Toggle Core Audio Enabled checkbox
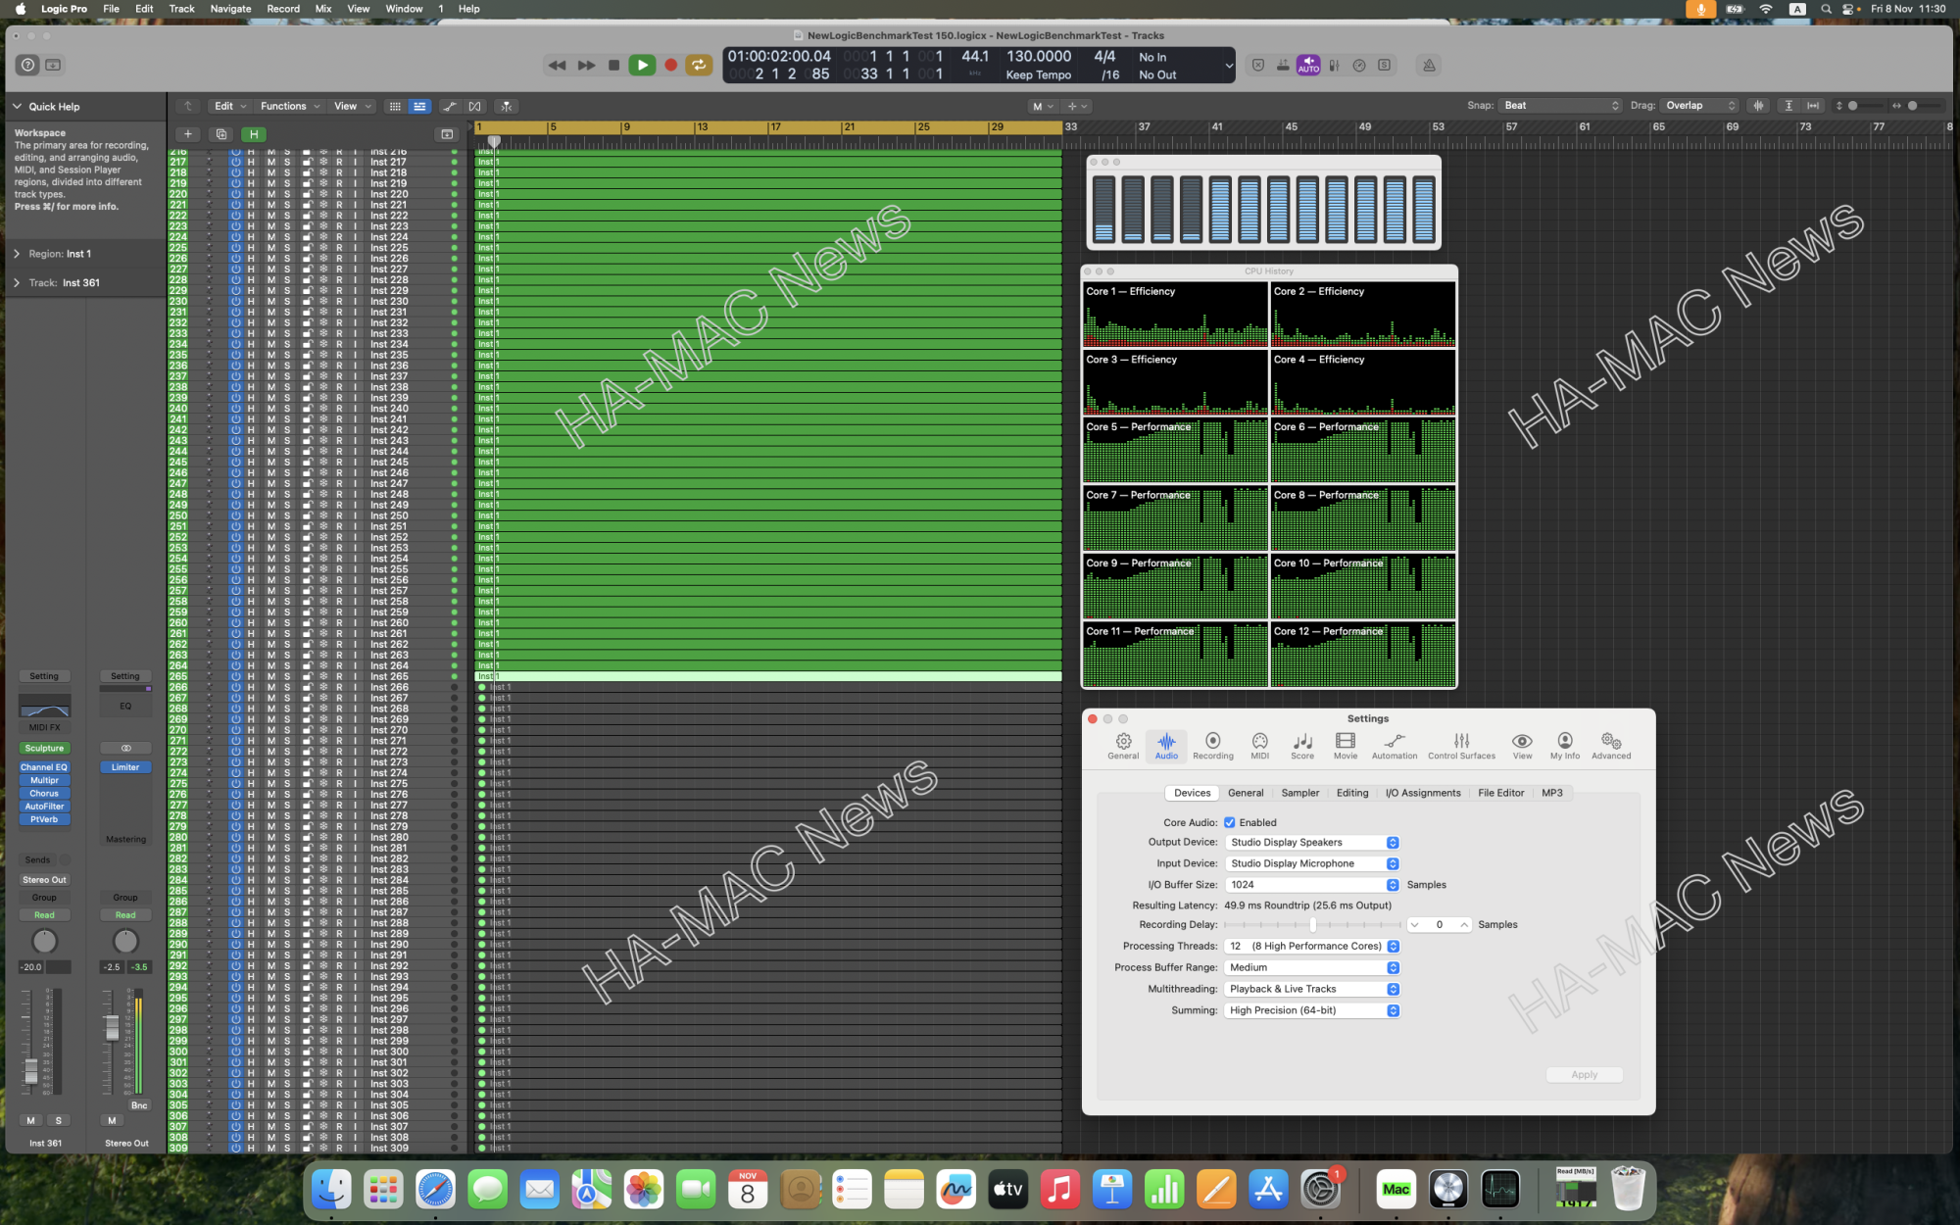This screenshot has height=1225, width=1960. (1232, 821)
